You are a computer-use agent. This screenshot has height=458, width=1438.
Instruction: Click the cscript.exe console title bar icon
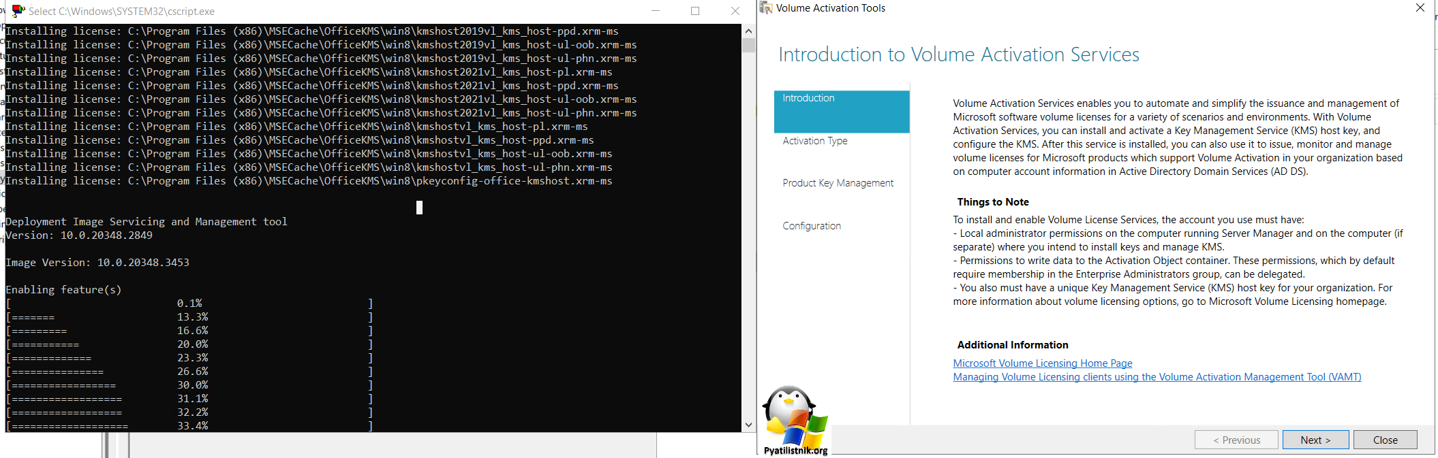point(18,11)
